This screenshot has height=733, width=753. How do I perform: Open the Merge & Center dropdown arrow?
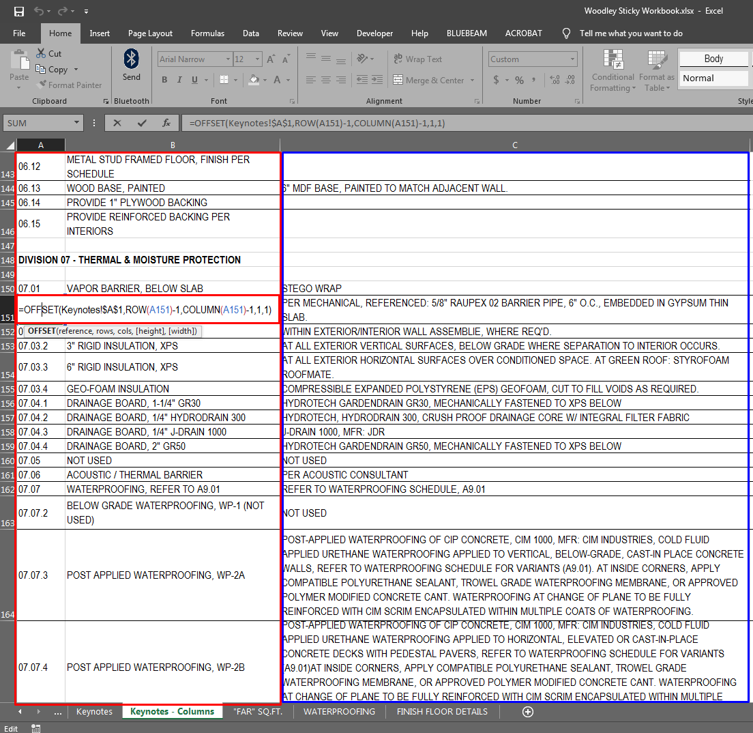473,81
